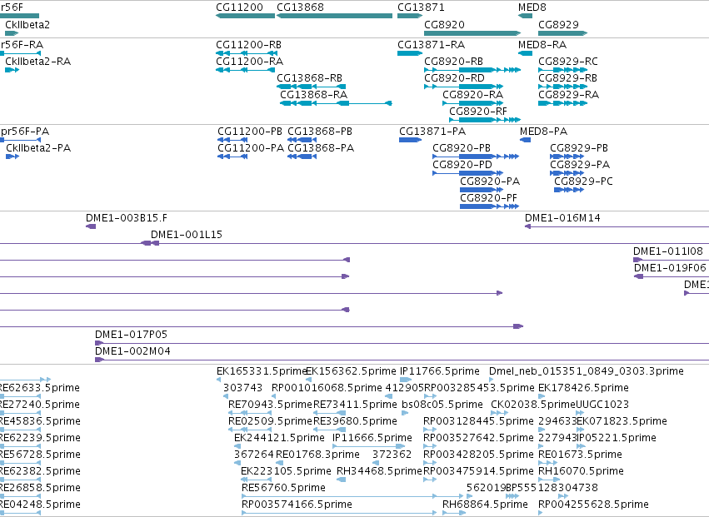Select BAC clone DME1-003B15.F
Image resolution: width=709 pixels, height=517 pixels.
(91, 226)
